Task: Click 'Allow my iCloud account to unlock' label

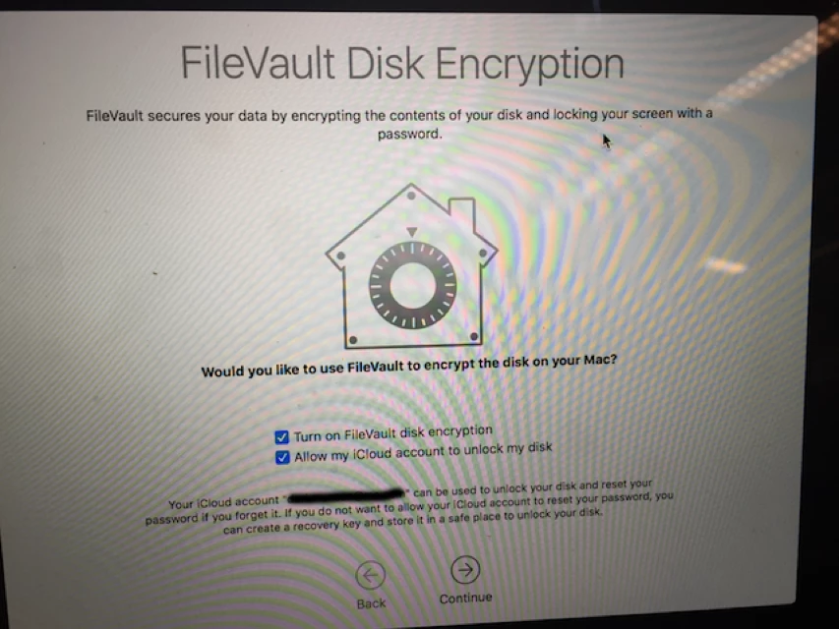Action: [x=423, y=452]
